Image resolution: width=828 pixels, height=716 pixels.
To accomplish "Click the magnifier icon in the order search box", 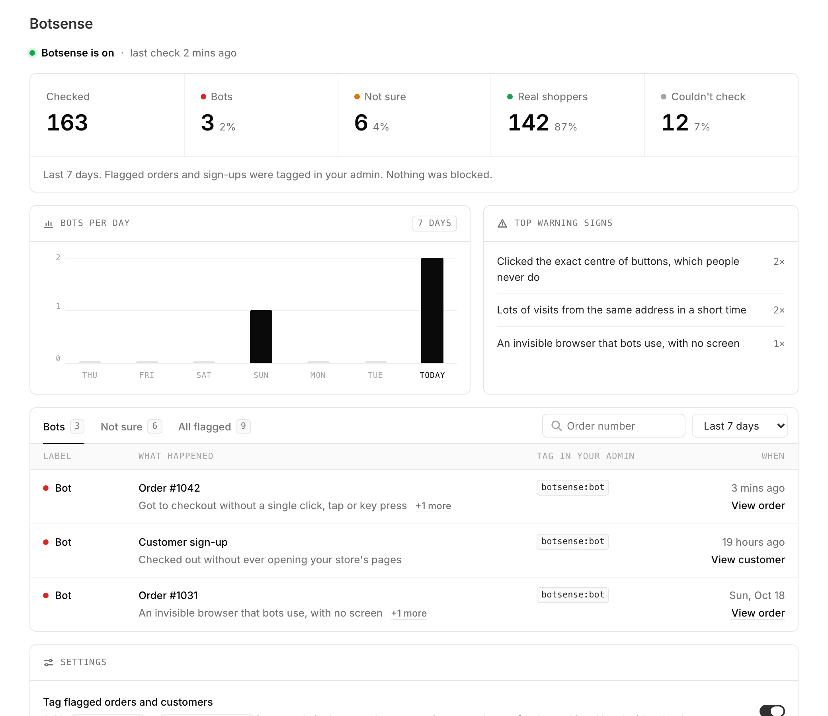I will pos(556,426).
